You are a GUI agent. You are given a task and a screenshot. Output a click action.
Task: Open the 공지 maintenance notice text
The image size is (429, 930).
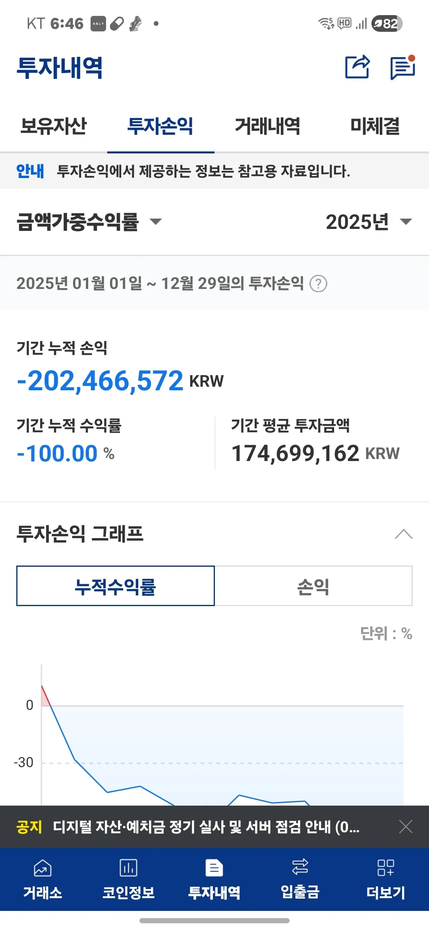[206, 827]
